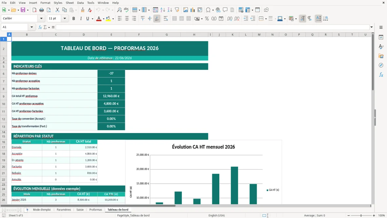Open Find and Replace
The height and width of the screenshot is (218, 387).
(x=119, y=10)
